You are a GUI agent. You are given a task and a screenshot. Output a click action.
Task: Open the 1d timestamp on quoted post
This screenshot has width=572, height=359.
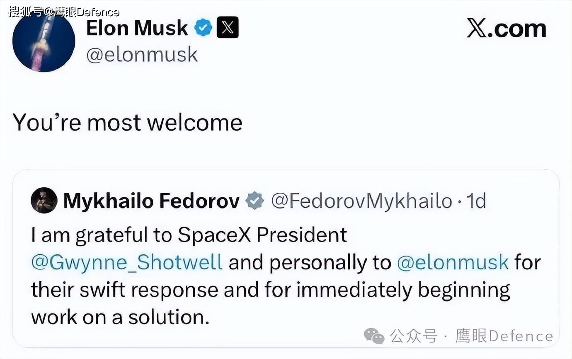click(x=476, y=201)
